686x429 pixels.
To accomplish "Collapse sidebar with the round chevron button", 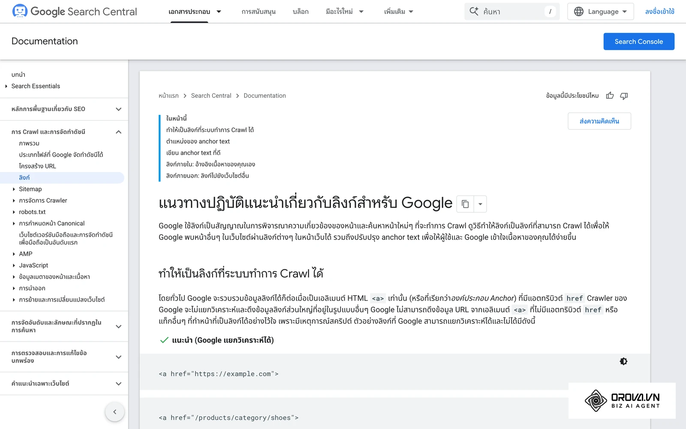I will click(114, 412).
